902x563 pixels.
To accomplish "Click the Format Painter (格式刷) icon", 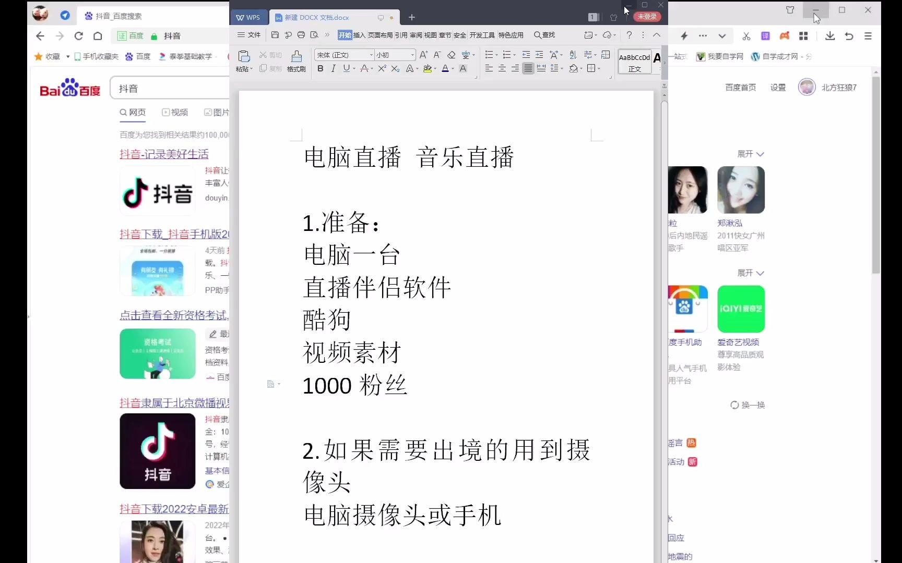I will pyautogui.click(x=296, y=56).
